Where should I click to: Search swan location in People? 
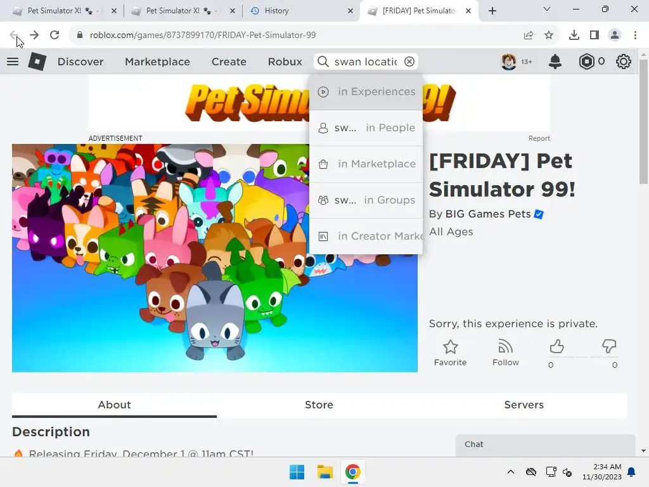(x=366, y=128)
